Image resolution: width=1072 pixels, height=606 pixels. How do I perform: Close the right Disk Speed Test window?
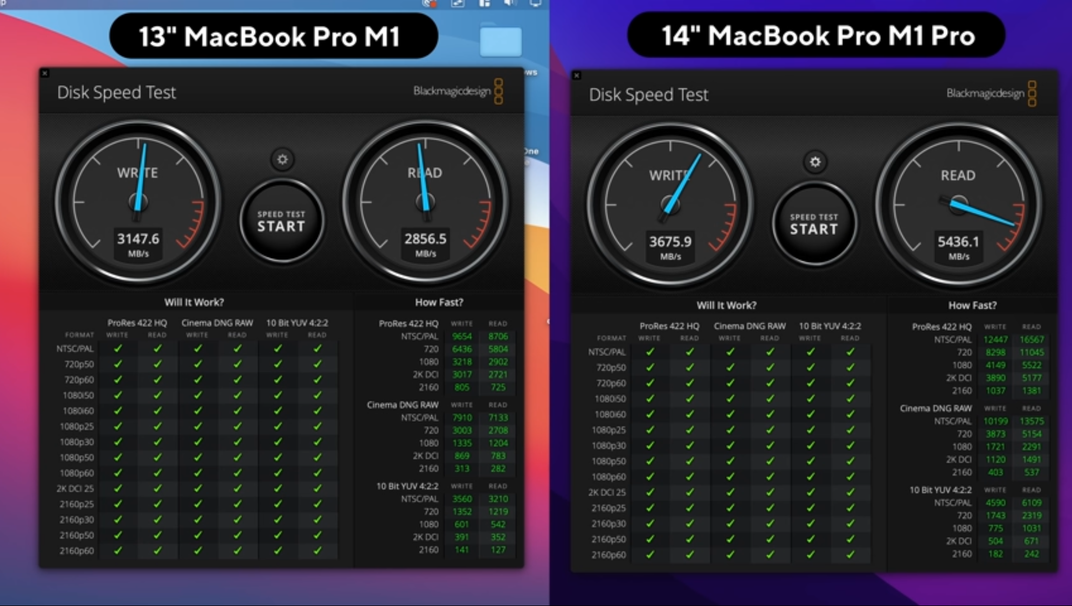[577, 75]
